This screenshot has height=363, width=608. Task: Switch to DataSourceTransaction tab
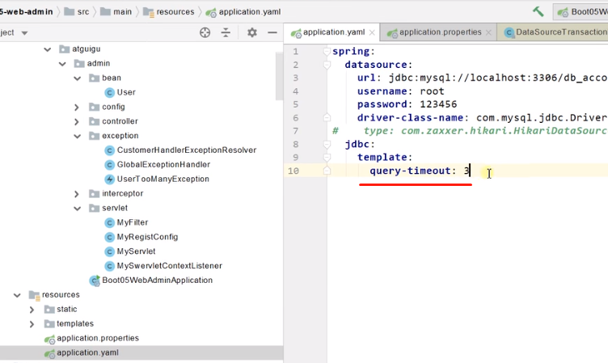coord(555,32)
